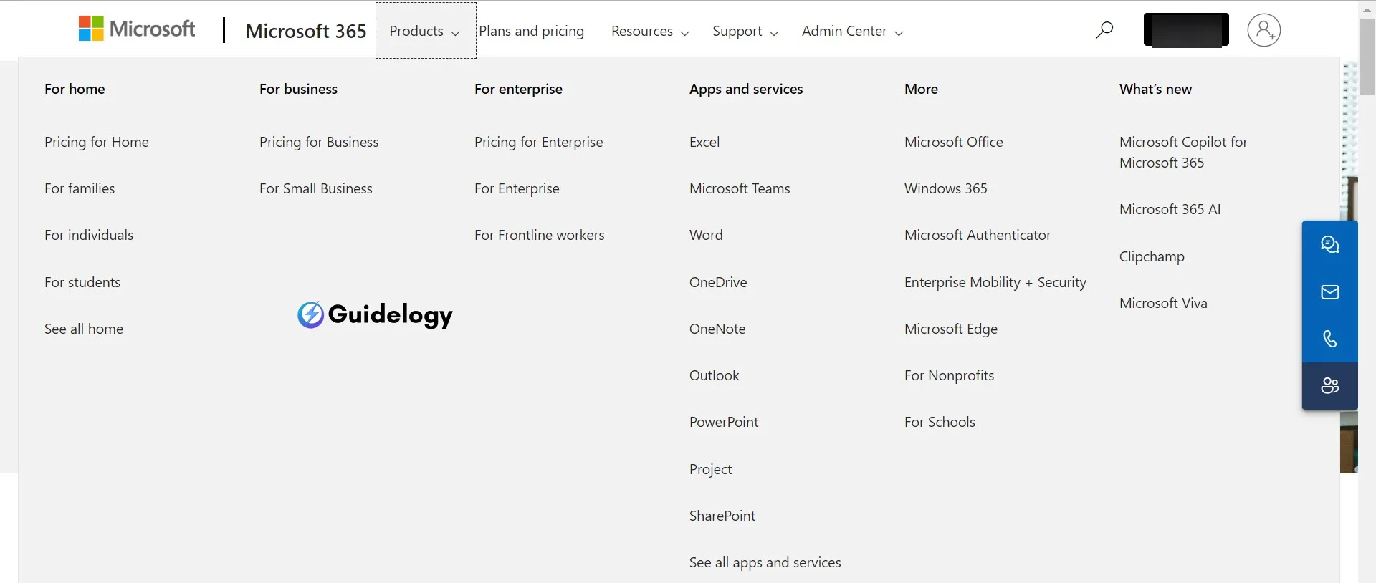
Task: Click the black redacted button in header
Action: (x=1186, y=30)
